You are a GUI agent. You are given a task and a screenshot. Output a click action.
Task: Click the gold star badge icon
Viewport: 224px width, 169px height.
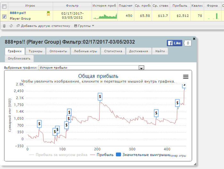[x=48, y=13]
